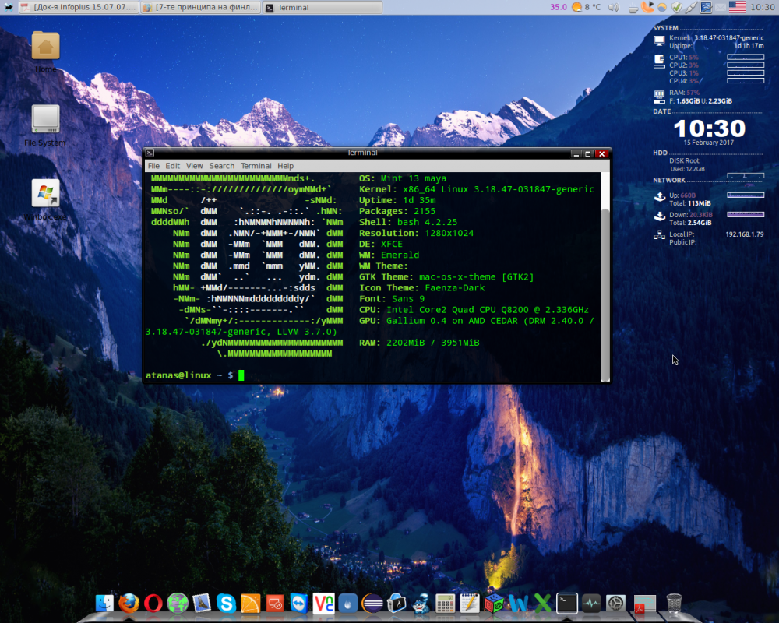This screenshot has height=623, width=779.
Task: Click the wireless network tray icon
Action: (706, 7)
